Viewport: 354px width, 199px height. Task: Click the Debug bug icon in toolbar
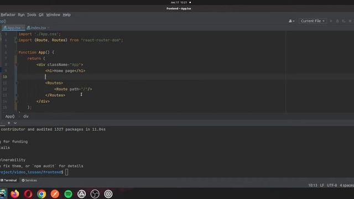[x=337, y=21]
